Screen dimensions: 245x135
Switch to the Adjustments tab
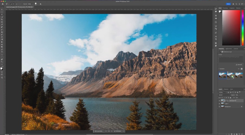pyautogui.click(x=229, y=49)
